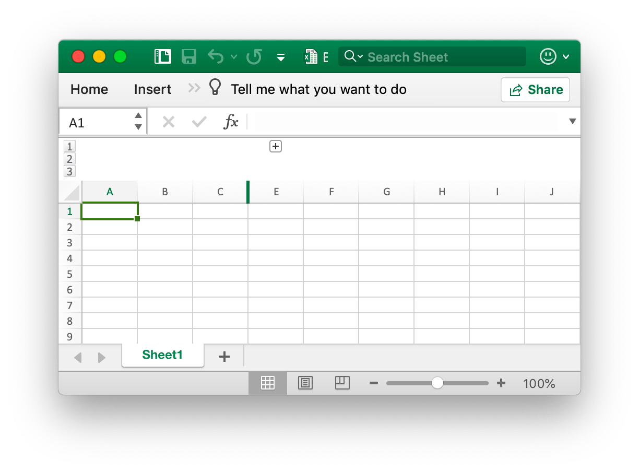Select column B header
The image size is (639, 472).
[165, 192]
